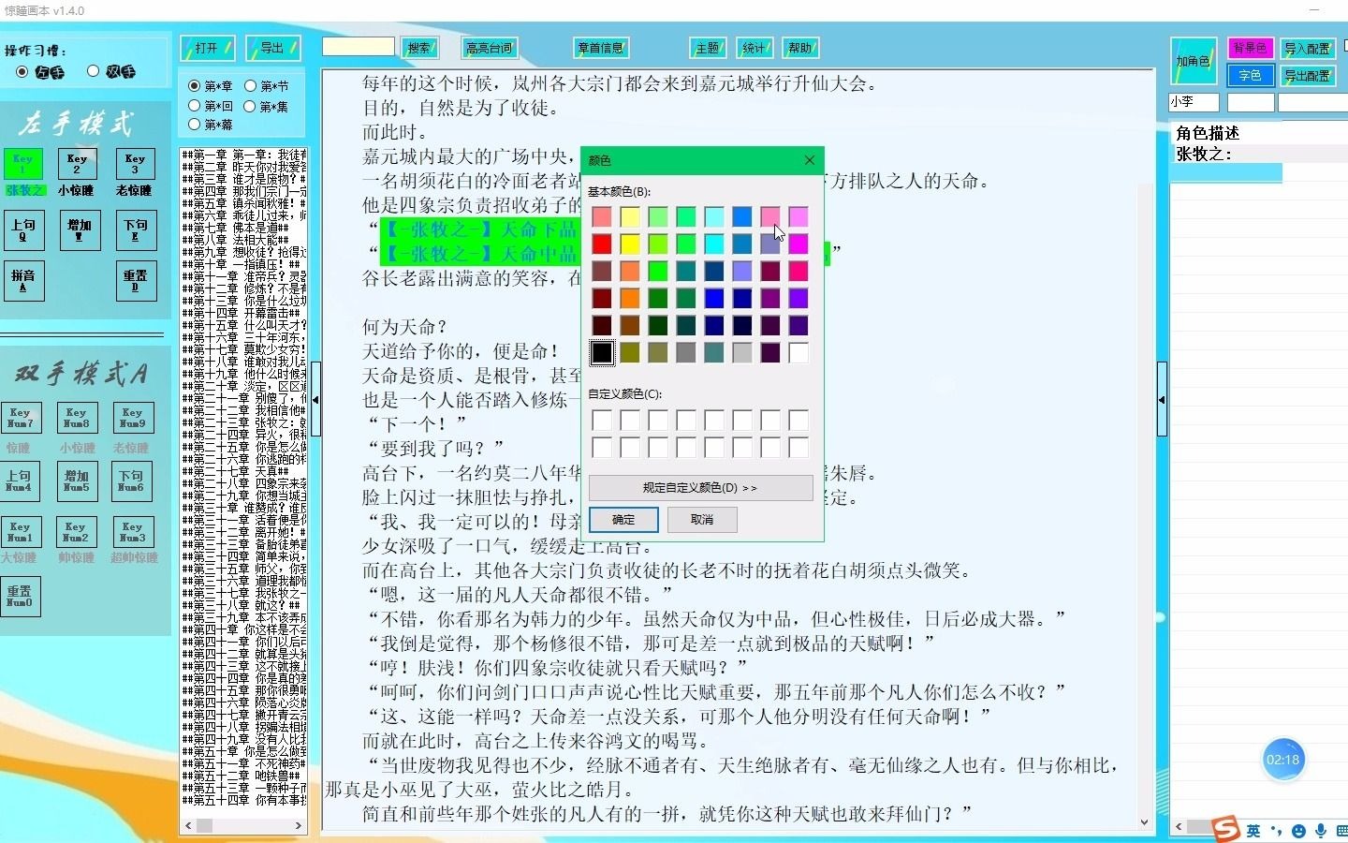1348x843 pixels.
Task: Click the search text input field
Action: click(359, 46)
